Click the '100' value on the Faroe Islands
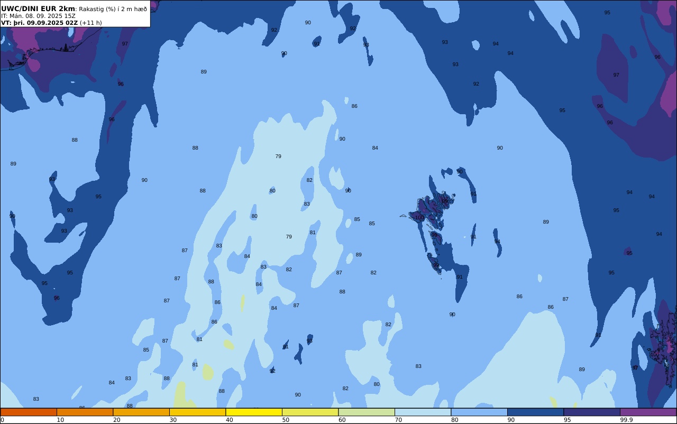The width and height of the screenshot is (677, 424). point(419,217)
